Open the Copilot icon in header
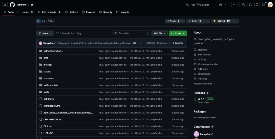Screen dimensions: 275x139 (221, 5)
